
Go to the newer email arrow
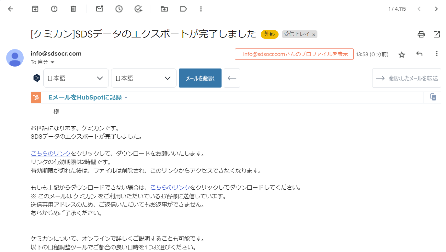[x=419, y=9]
